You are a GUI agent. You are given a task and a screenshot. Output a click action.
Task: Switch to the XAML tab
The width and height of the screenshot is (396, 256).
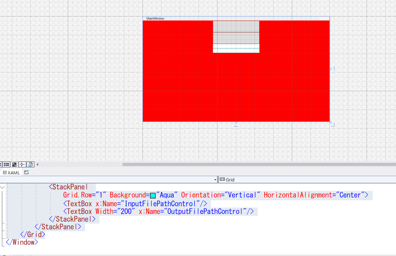pos(11,173)
